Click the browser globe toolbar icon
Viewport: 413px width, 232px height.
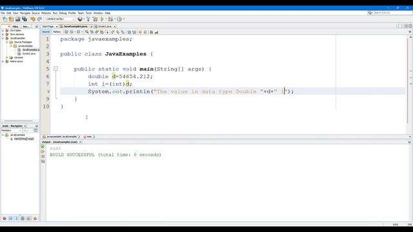[x=80, y=19]
